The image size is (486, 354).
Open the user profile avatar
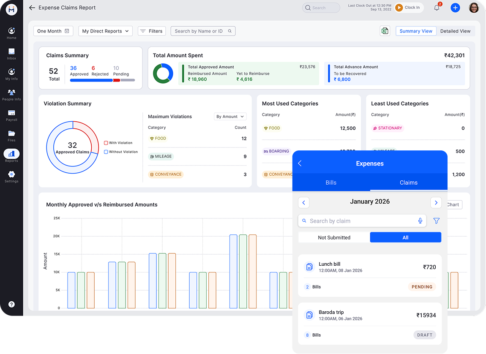tap(474, 8)
